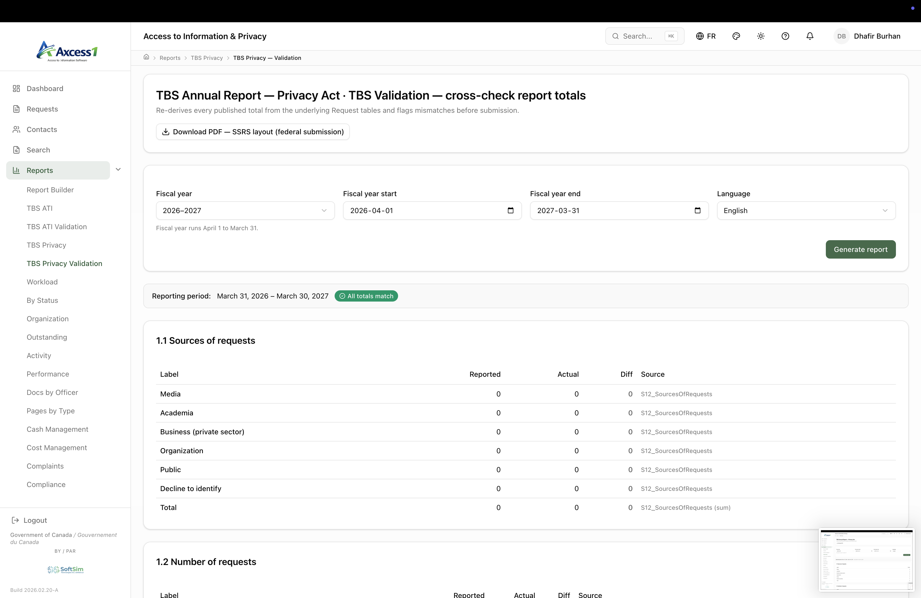The width and height of the screenshot is (921, 598).
Task: Open the Contacts sidebar item
Action: [x=42, y=130]
